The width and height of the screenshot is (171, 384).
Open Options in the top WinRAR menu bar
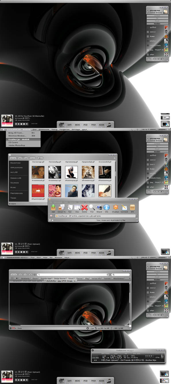coord(76,129)
